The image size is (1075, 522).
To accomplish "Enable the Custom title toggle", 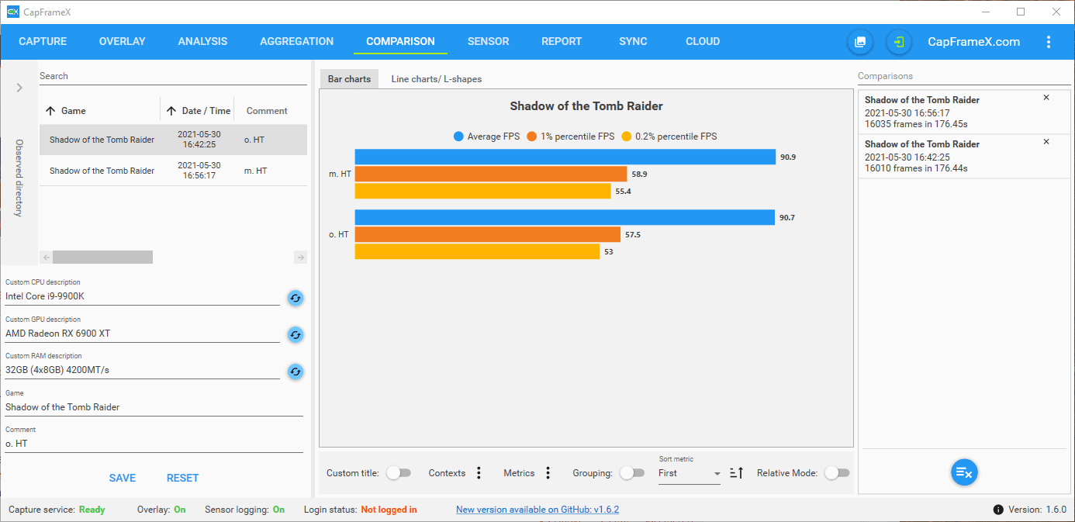I will click(x=398, y=473).
